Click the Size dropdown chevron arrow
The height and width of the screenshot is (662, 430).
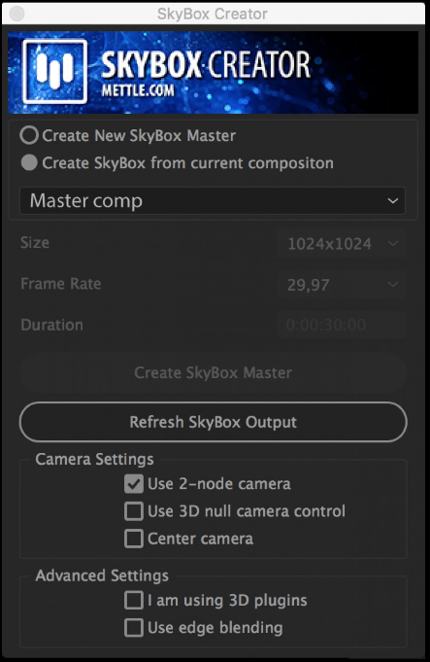(393, 243)
